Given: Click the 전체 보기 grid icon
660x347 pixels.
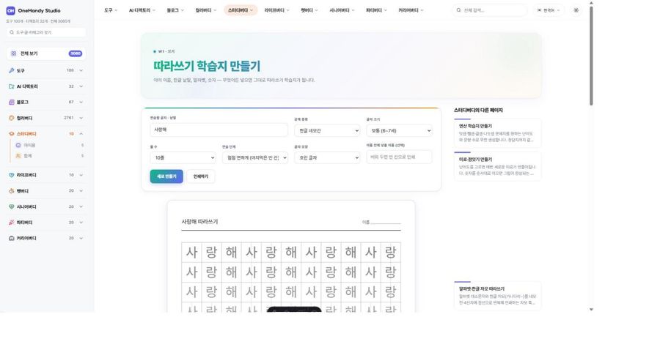Looking at the screenshot, I should (x=13, y=53).
